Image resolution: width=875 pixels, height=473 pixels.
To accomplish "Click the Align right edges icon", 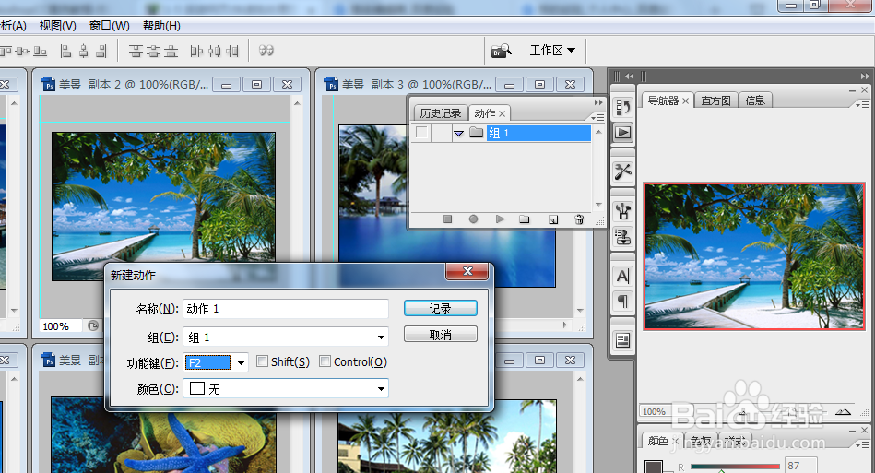I will coord(101,52).
